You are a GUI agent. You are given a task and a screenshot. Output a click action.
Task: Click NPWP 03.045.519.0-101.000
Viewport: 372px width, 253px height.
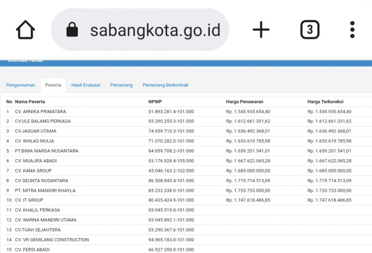[x=171, y=210]
